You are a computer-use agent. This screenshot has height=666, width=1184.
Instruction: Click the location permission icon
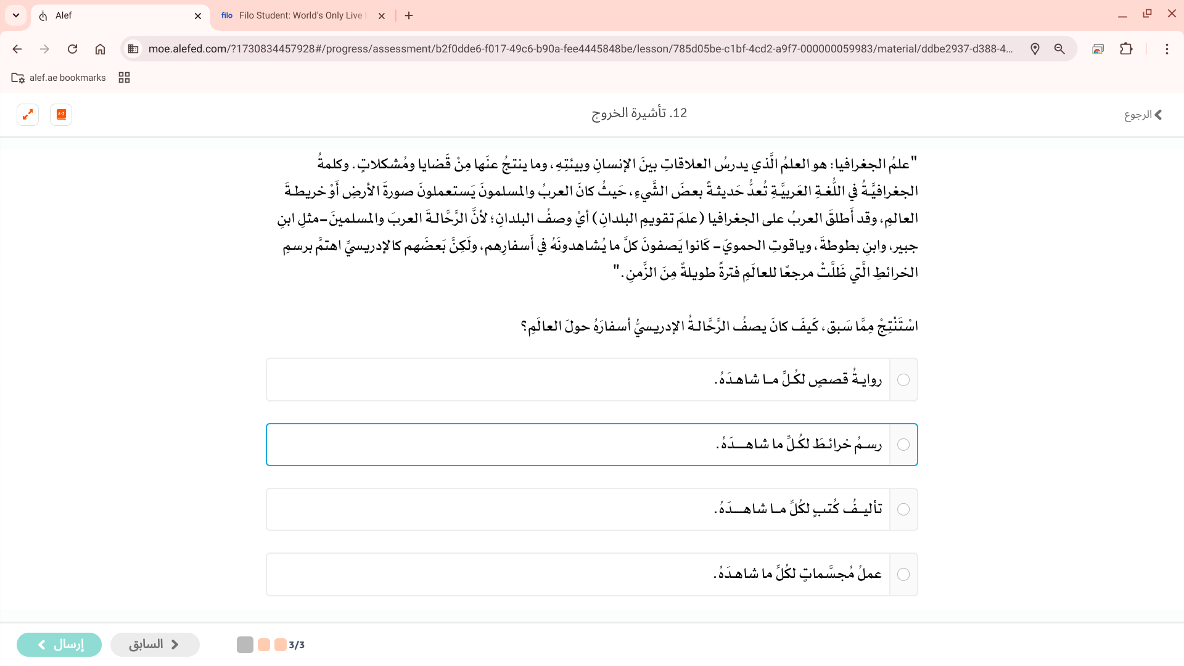(x=1035, y=49)
